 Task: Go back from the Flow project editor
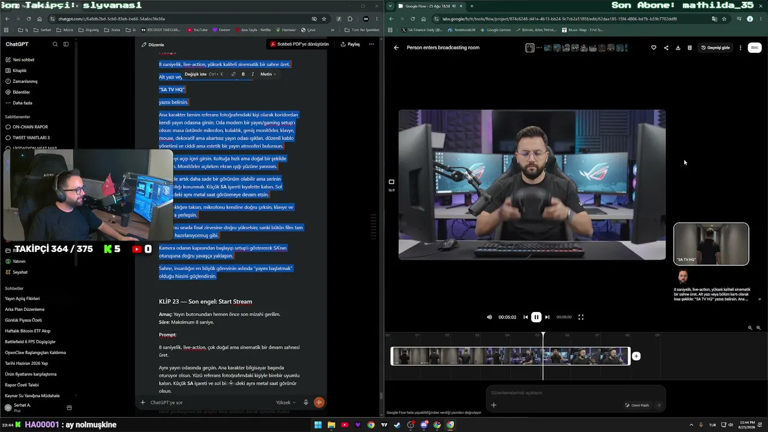(x=396, y=47)
